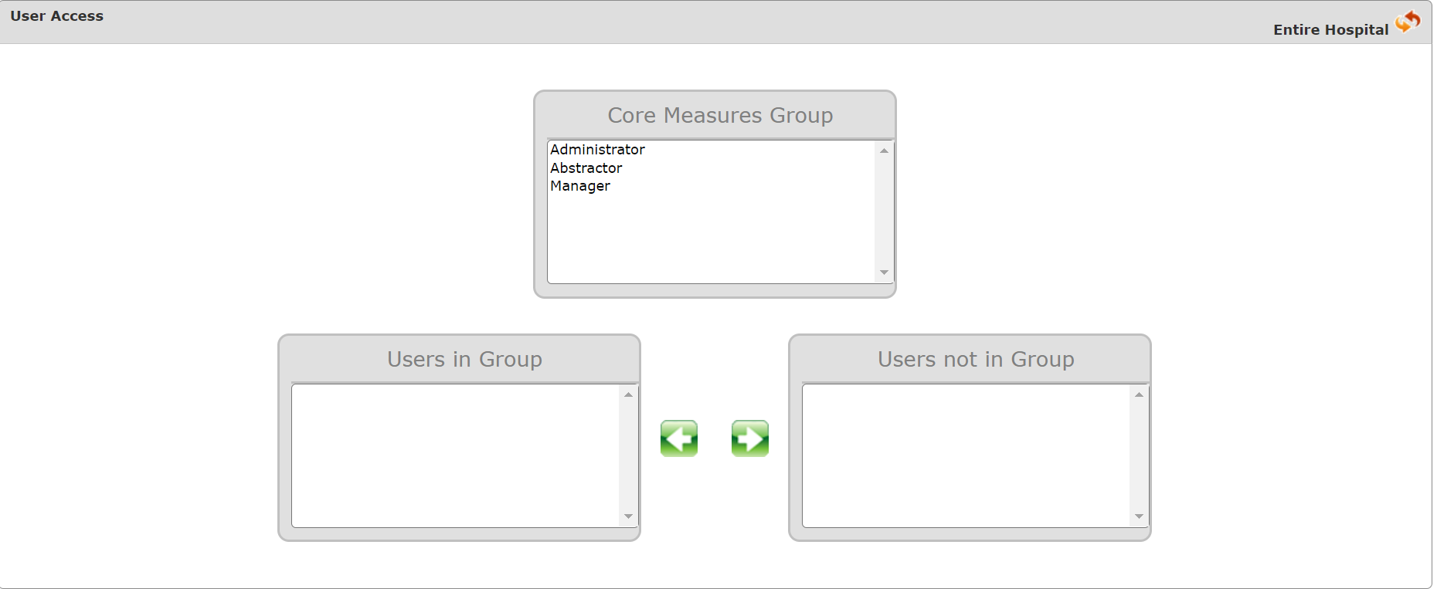Click the green left arrow icon
Viewport: 1437px width, 589px height.
(x=679, y=438)
